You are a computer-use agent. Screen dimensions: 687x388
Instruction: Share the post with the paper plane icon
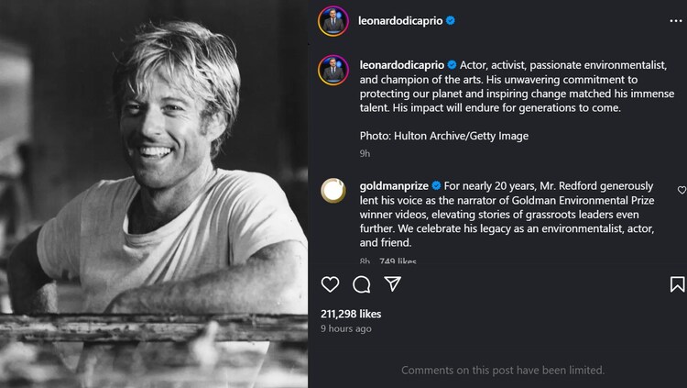tap(392, 284)
